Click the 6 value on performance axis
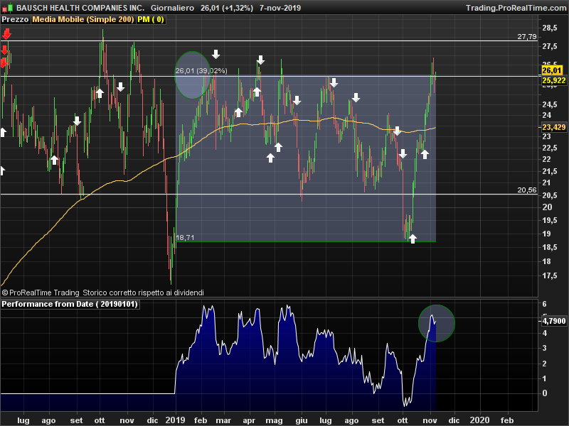569x426 pixels. click(x=544, y=305)
